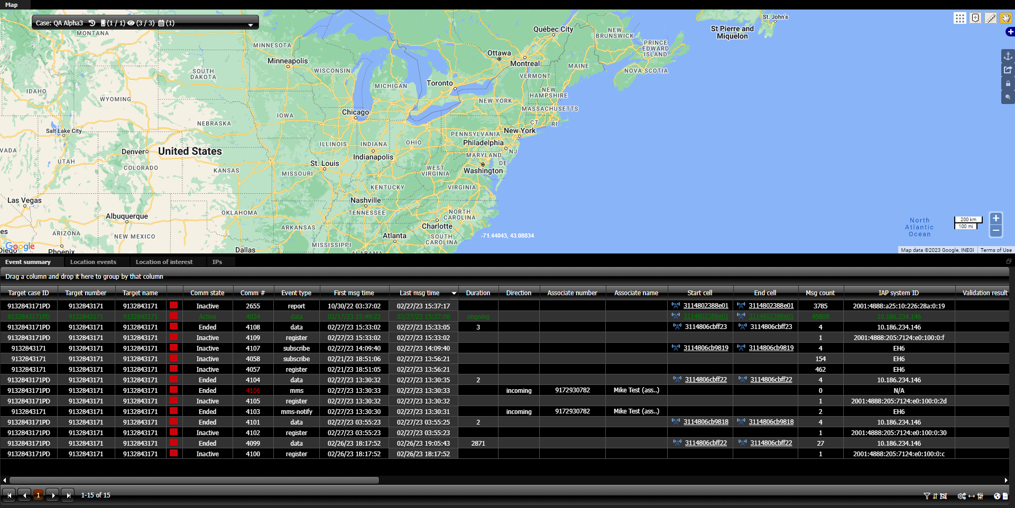This screenshot has height=508, width=1015.
Task: Click the add marker annotation tool
Action: [x=975, y=18]
